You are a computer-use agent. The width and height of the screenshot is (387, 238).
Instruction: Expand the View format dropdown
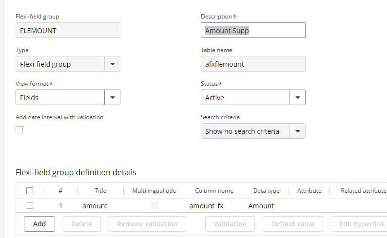pyautogui.click(x=113, y=98)
